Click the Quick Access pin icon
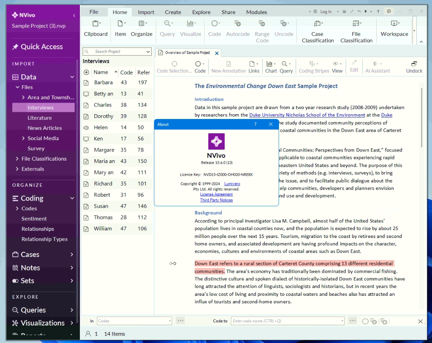 point(15,47)
